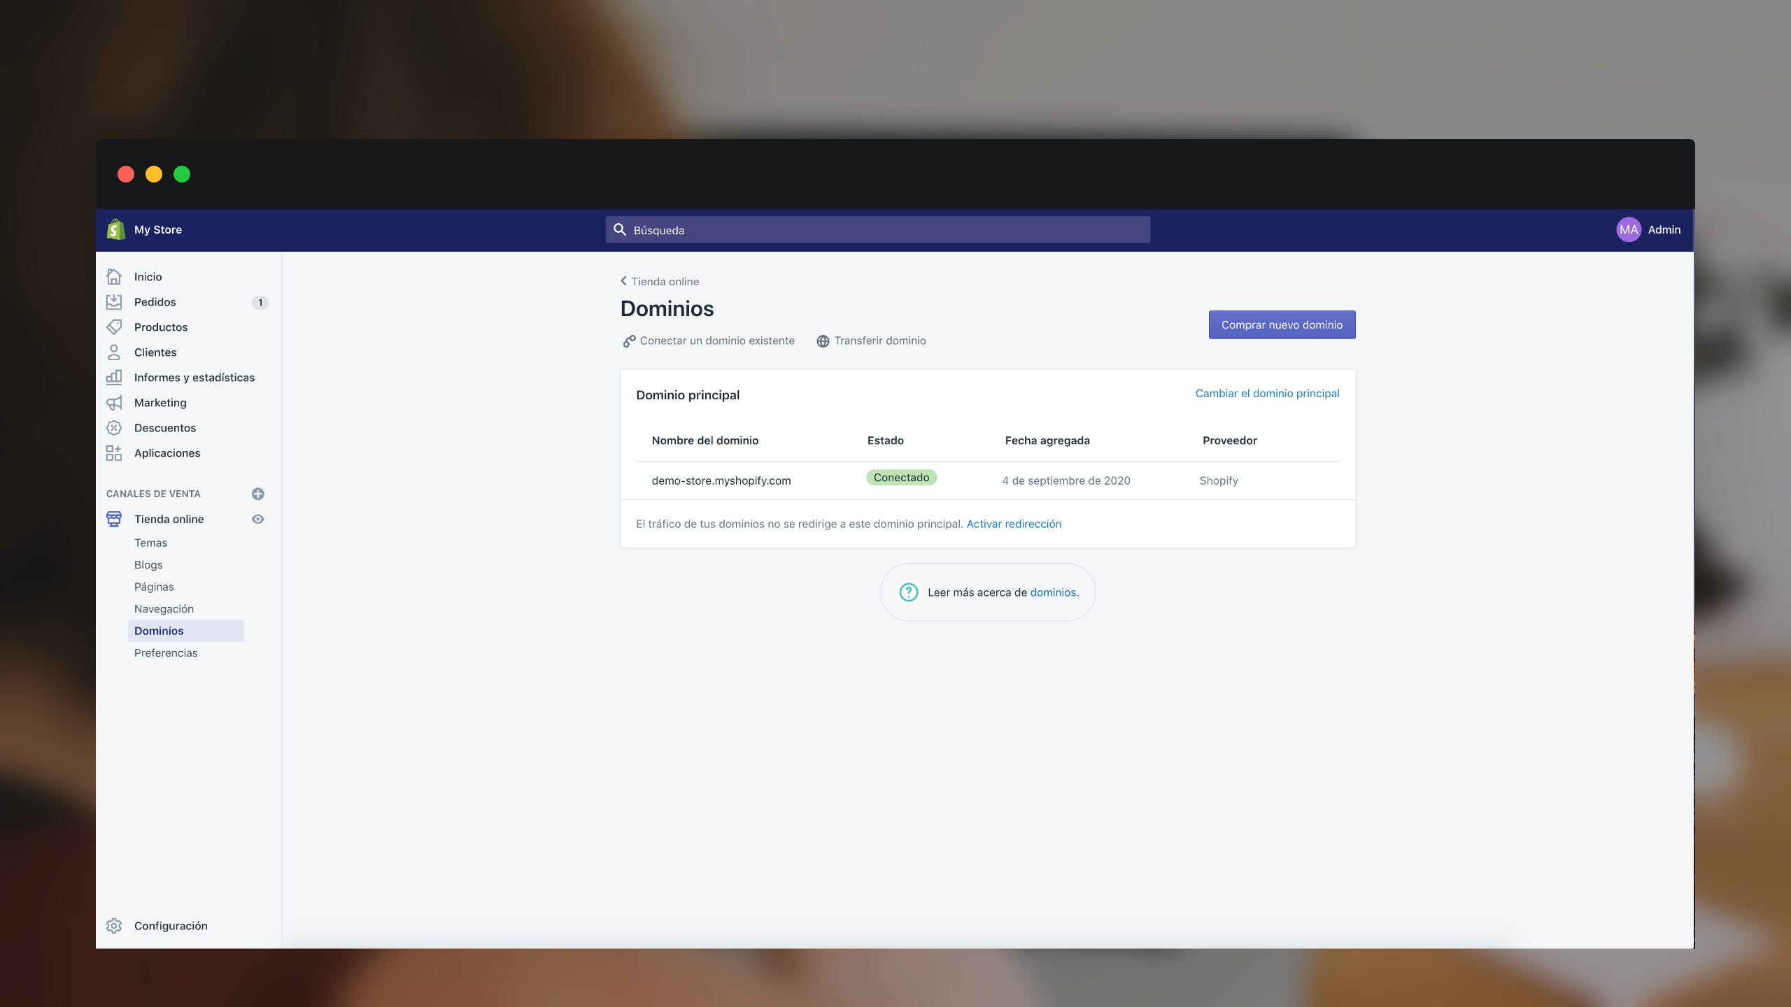This screenshot has width=1791, height=1007.
Task: Click the Pedidos orders icon
Action: pyautogui.click(x=114, y=302)
